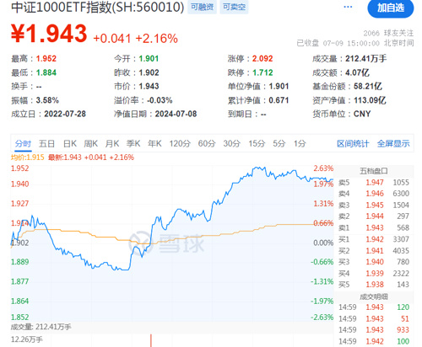Click the 均价:1.915 label above chart
Viewport: 422px width, 347px height.
point(28,157)
